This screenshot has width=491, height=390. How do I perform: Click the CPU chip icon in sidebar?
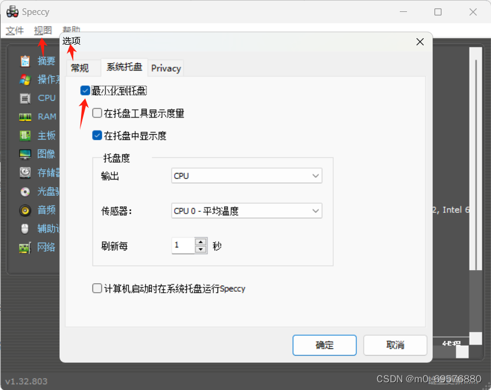point(25,98)
